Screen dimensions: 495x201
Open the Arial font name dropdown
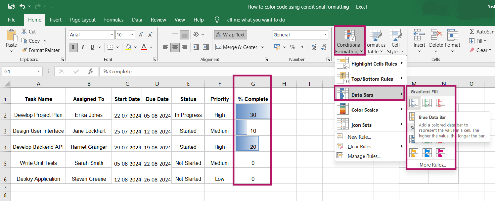pos(112,35)
